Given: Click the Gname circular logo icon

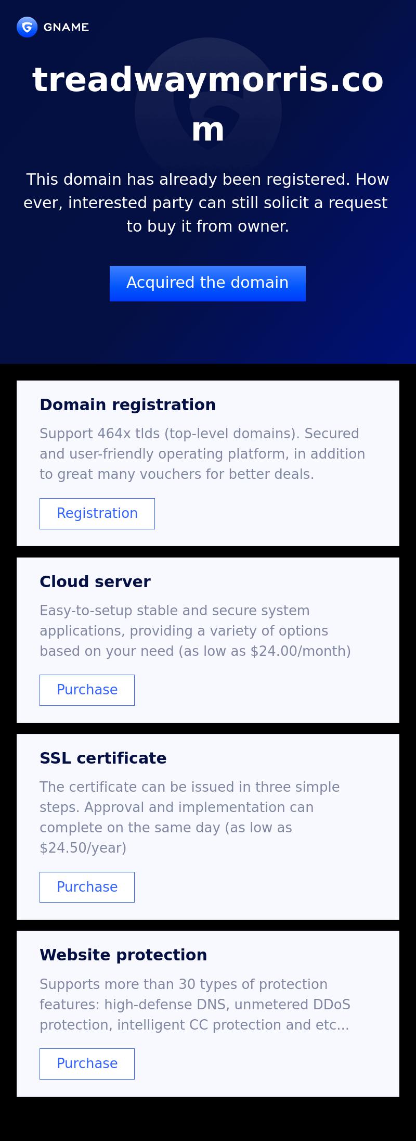Looking at the screenshot, I should [27, 27].
